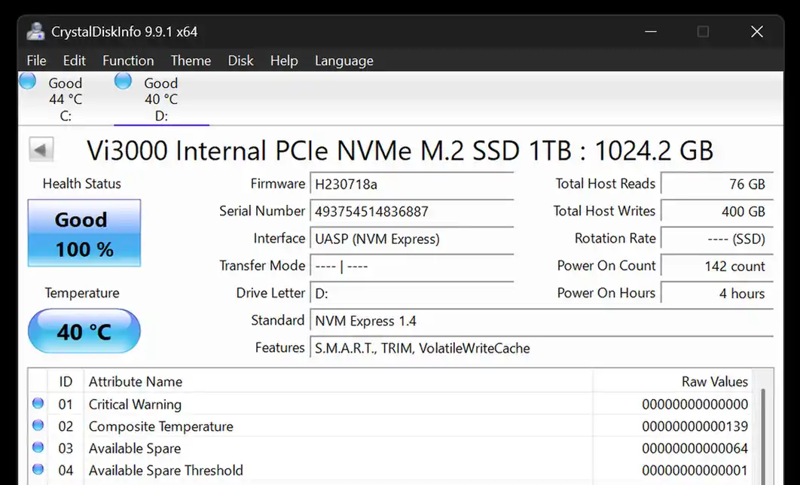The image size is (800, 485).
Task: Click the Total Host Reads label
Action: click(x=605, y=184)
